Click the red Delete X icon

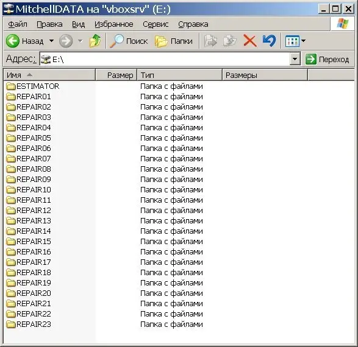(x=250, y=41)
